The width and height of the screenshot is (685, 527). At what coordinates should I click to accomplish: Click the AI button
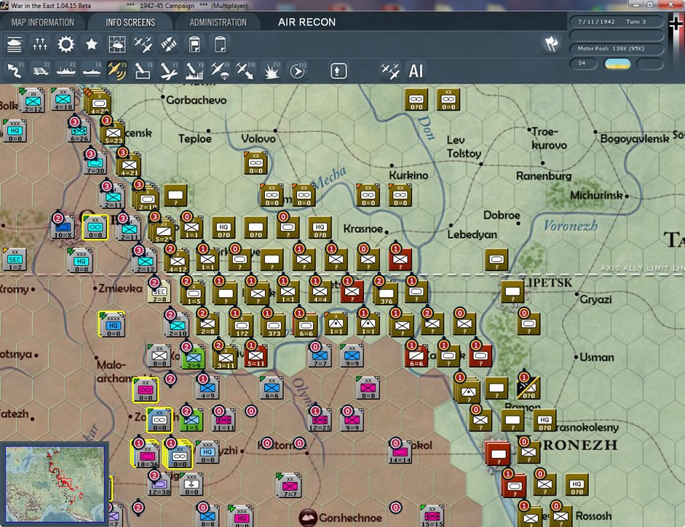415,71
